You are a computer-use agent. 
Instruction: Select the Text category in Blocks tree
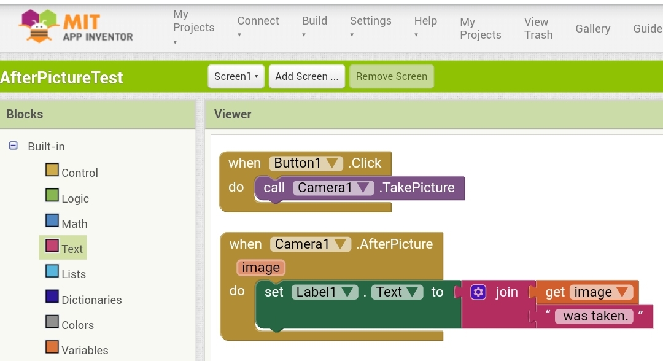click(72, 249)
